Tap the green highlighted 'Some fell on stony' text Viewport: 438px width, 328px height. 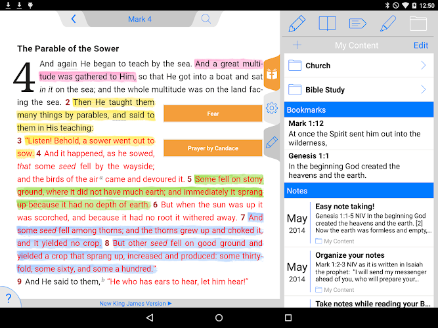[229, 179]
